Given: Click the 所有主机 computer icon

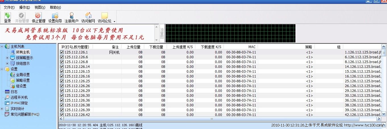Looking at the screenshot, I should click(13, 52).
